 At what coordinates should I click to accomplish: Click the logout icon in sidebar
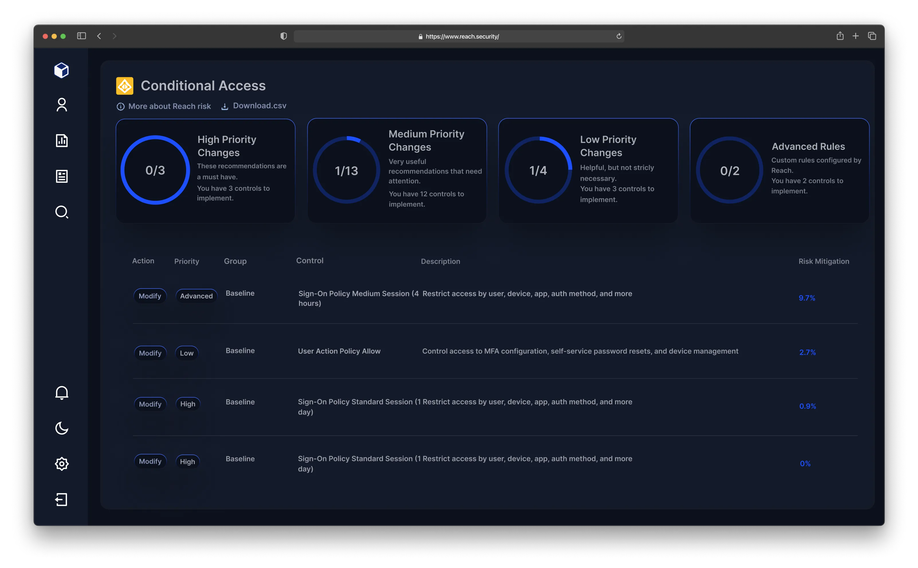[62, 499]
